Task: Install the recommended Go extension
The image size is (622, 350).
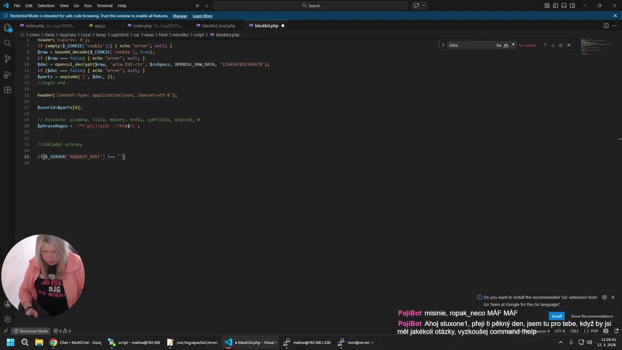Action: coord(556,316)
